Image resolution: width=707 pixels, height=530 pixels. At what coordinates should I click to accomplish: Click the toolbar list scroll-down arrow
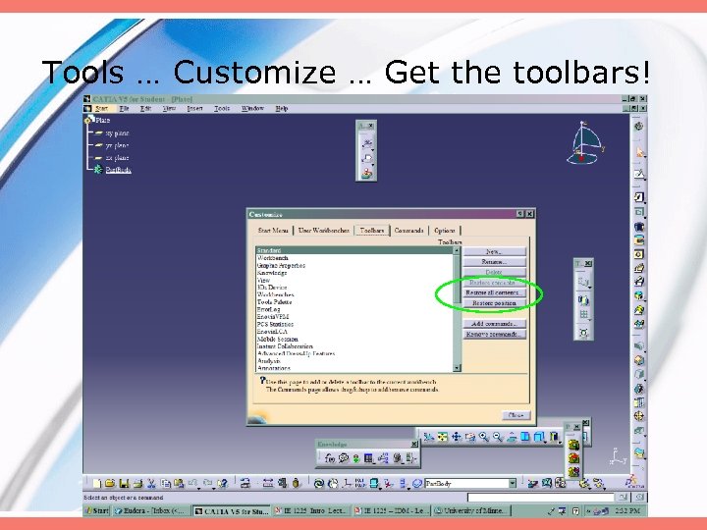coord(457,368)
